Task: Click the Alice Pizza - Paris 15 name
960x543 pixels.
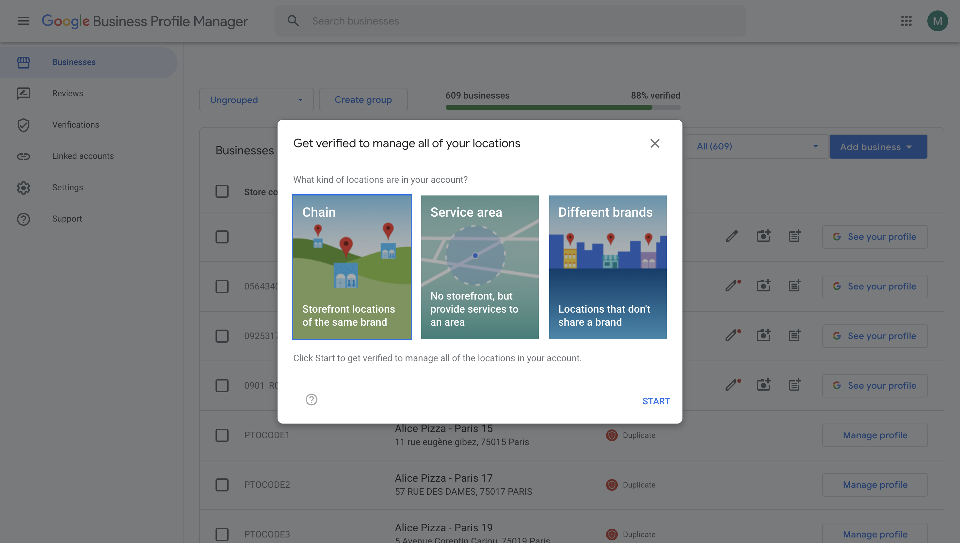Action: [444, 429]
